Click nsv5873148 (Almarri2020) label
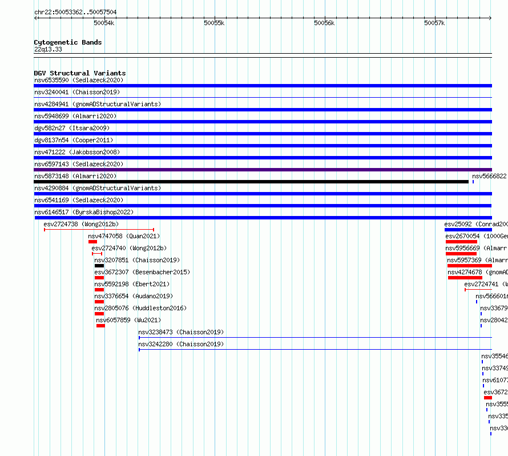 [x=75, y=176]
